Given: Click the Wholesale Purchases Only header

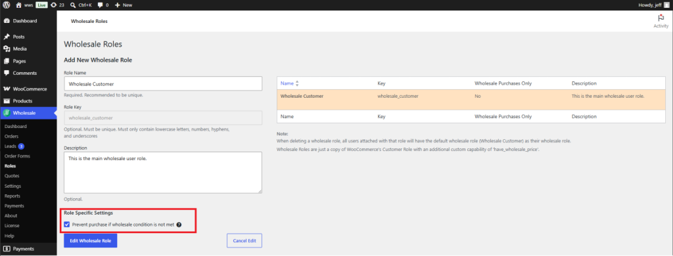Looking at the screenshot, I should (x=503, y=83).
